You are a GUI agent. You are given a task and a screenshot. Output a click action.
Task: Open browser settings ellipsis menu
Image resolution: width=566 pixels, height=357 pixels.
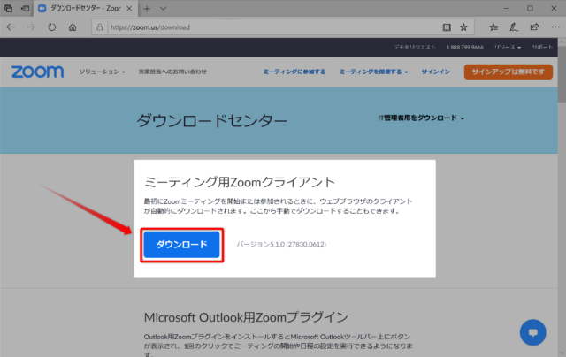[555, 27]
